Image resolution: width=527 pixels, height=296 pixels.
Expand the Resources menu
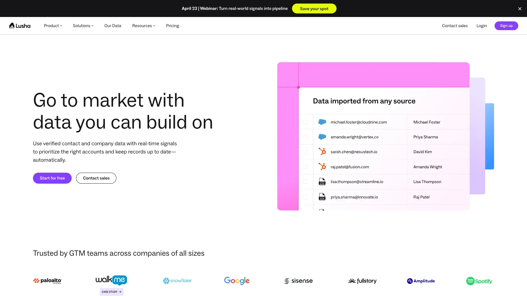coord(144,26)
